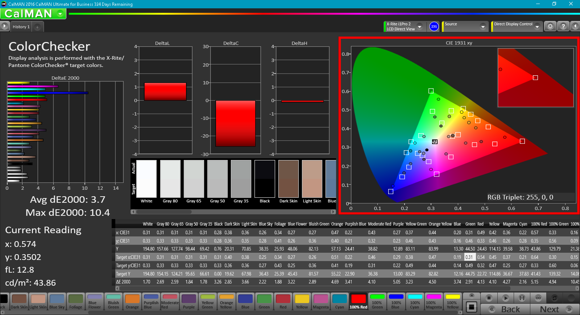Expand the left side panel arrow
This screenshot has width=580, height=315.
click(4, 26)
